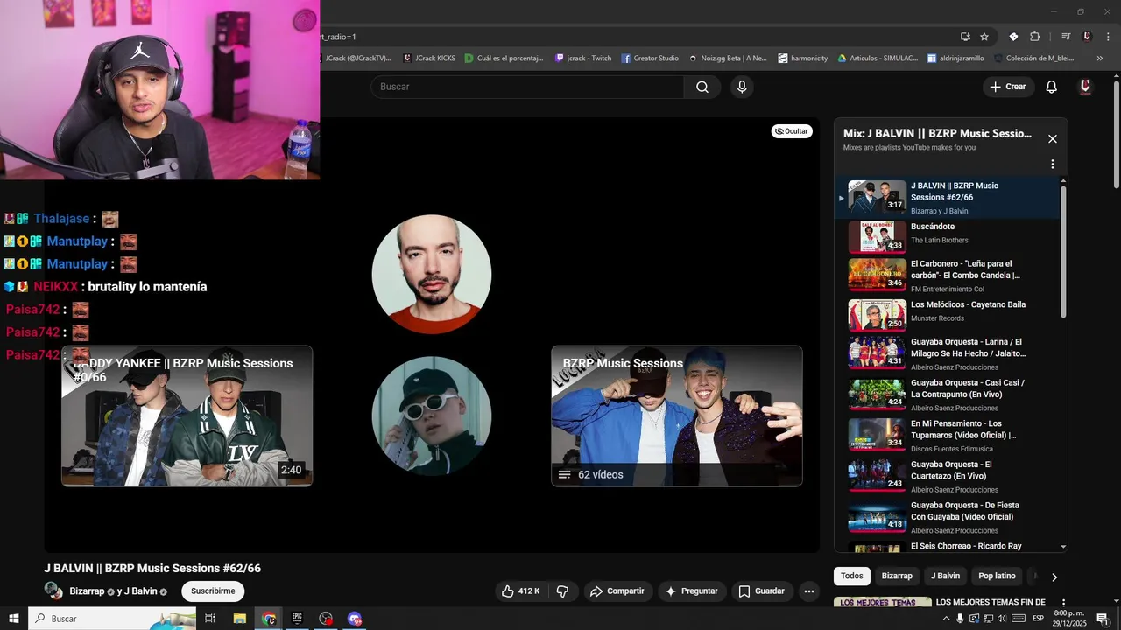Click the YouTube search input field
The width and height of the screenshot is (1121, 630).
[x=528, y=87]
